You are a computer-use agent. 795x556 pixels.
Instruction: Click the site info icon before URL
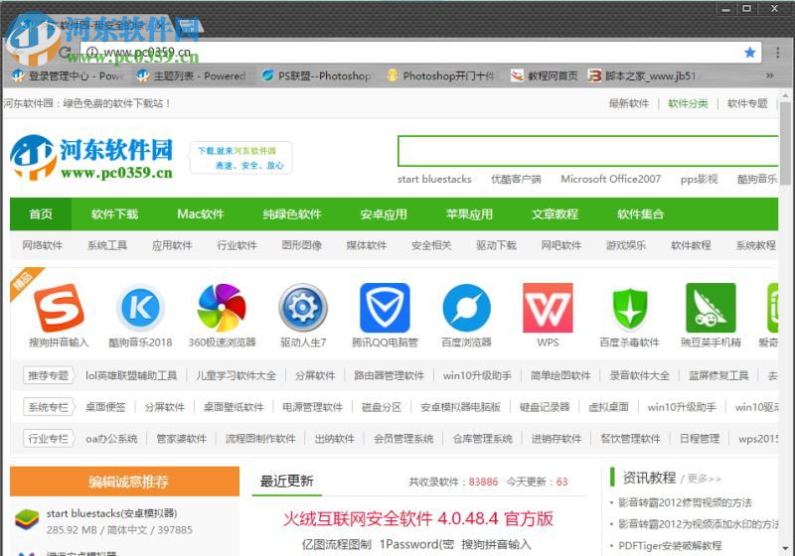coord(91,53)
